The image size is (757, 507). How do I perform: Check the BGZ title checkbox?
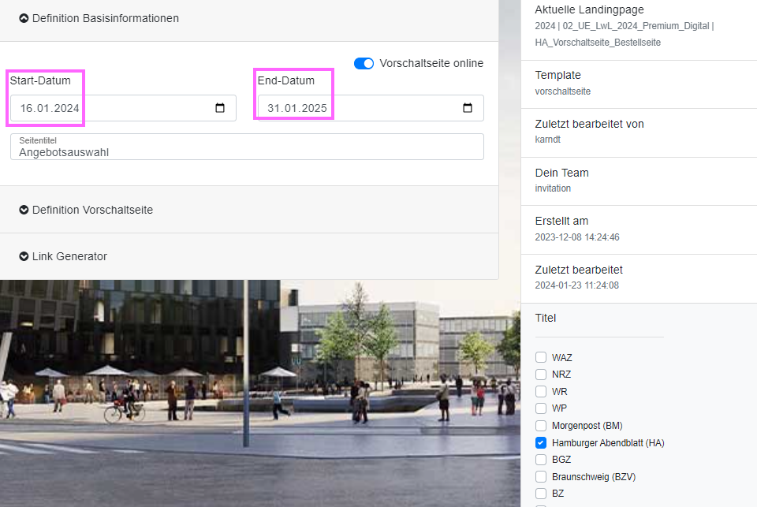pos(541,460)
